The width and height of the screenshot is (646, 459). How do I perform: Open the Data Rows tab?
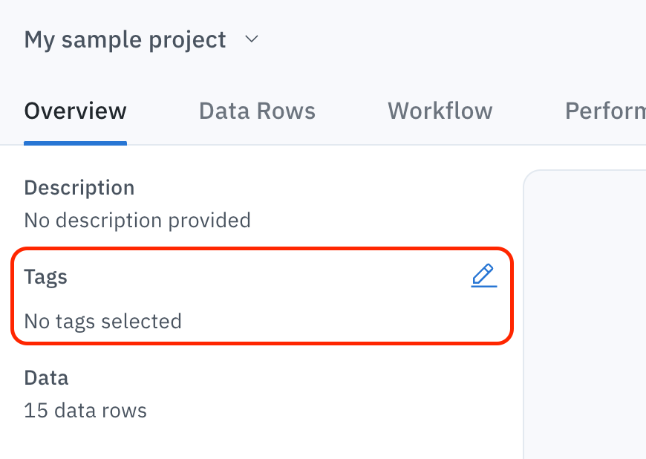tap(257, 111)
